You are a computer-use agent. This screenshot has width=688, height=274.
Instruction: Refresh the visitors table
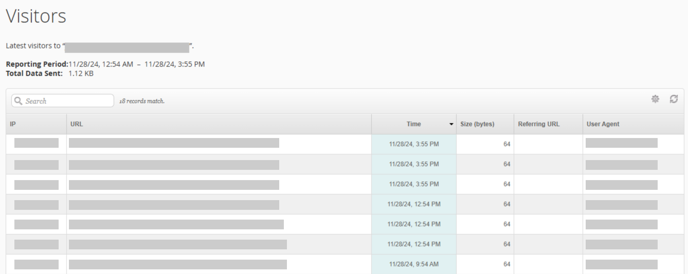(x=674, y=99)
